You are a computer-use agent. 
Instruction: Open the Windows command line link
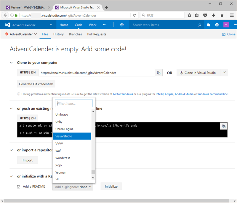click(x=212, y=94)
